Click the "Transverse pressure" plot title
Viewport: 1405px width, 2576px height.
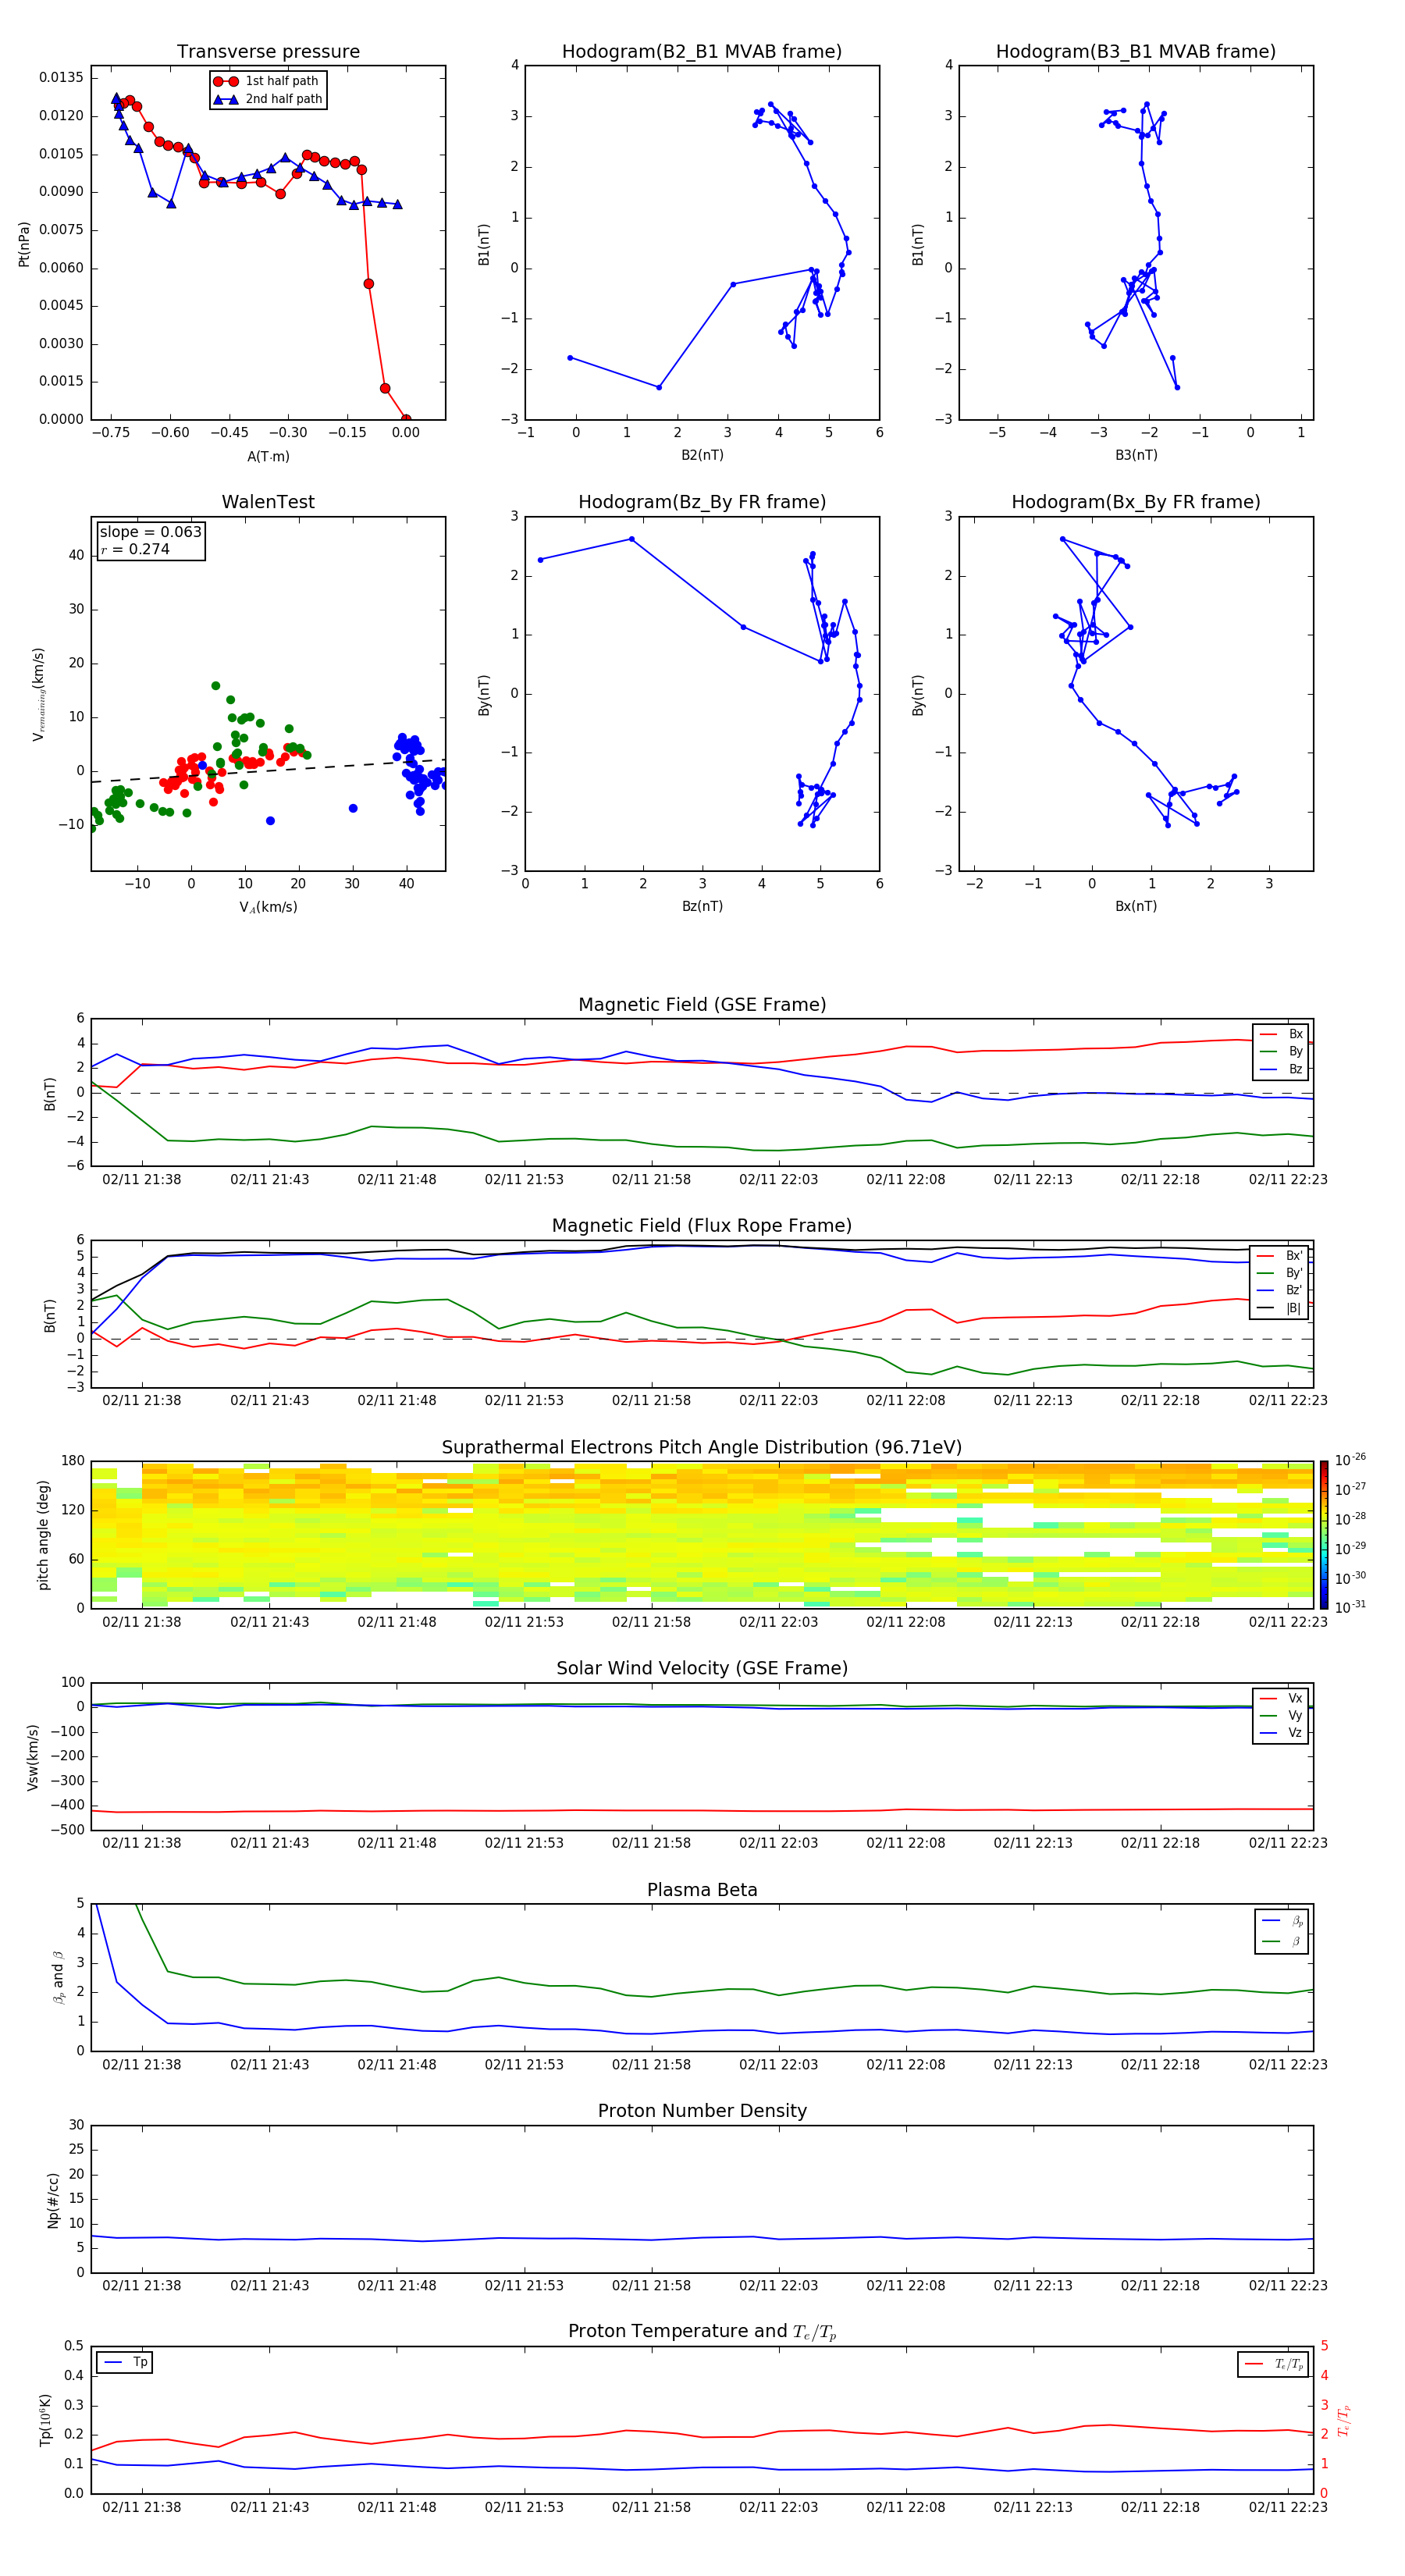(x=268, y=51)
